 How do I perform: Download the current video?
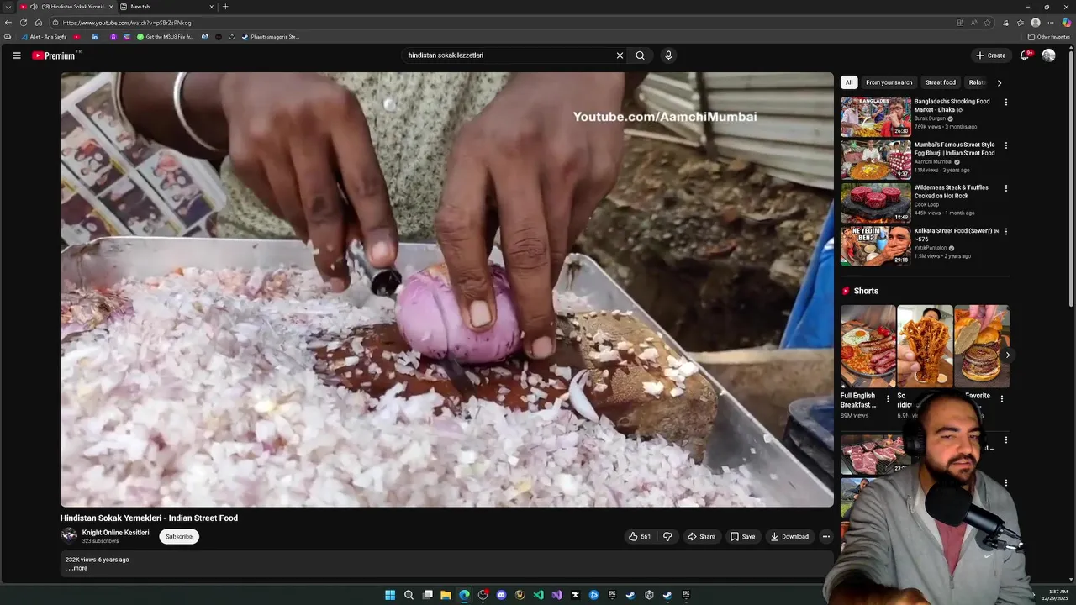(789, 536)
